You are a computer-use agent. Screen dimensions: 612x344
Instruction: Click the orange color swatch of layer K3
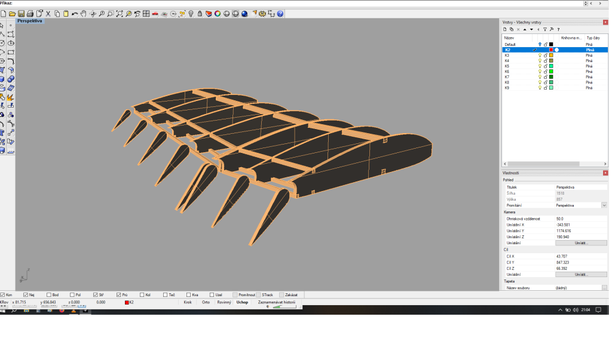551,55
